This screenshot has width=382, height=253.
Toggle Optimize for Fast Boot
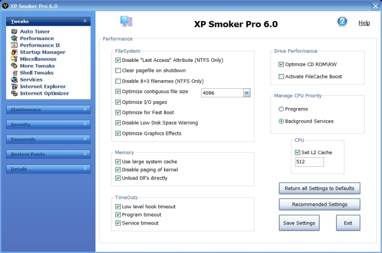point(118,113)
